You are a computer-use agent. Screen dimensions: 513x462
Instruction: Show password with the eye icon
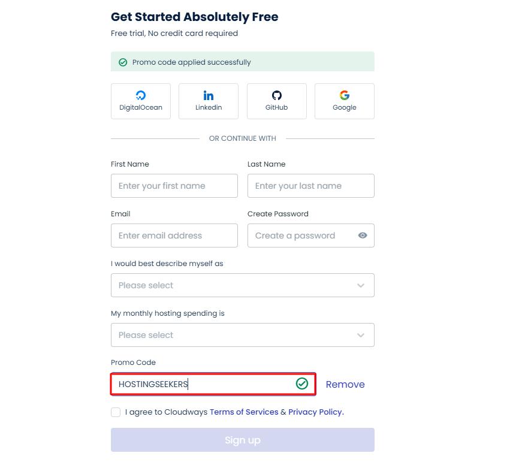click(x=363, y=235)
